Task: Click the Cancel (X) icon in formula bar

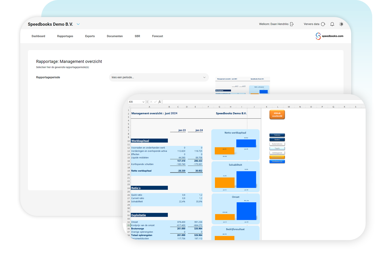Action: coord(151,102)
